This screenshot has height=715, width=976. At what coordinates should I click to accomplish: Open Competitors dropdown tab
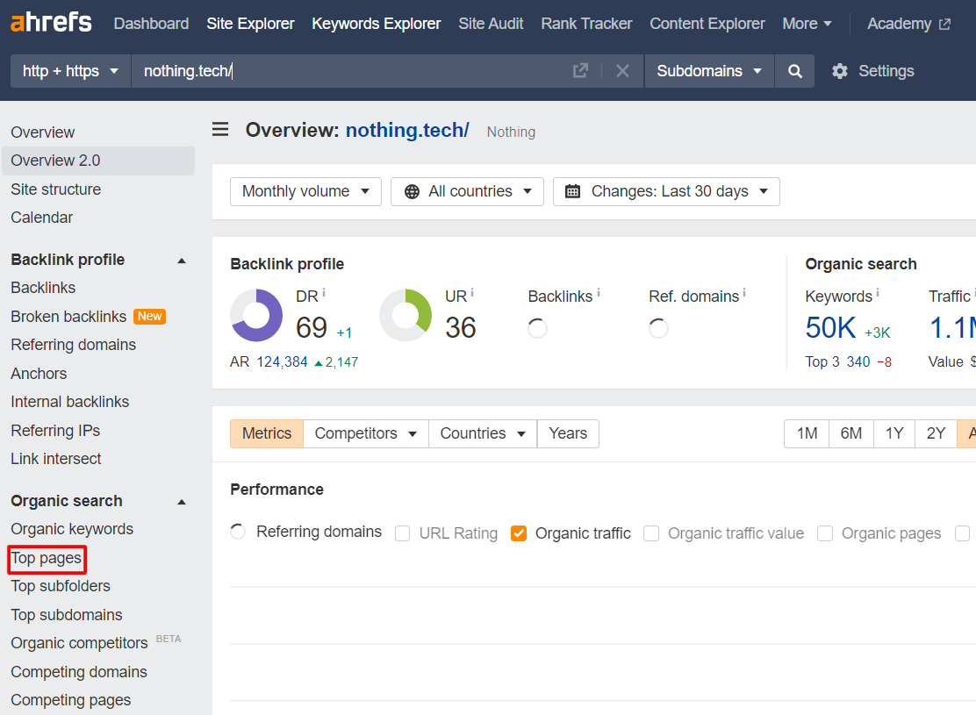click(x=365, y=433)
